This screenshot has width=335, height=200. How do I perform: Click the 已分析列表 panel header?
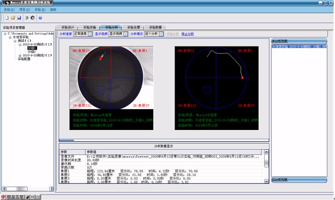coord(297,180)
